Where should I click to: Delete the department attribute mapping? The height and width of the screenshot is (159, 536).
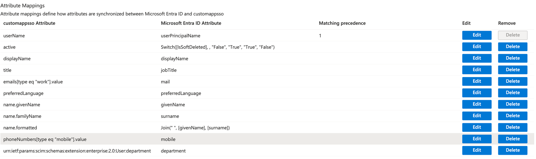tap(512, 150)
